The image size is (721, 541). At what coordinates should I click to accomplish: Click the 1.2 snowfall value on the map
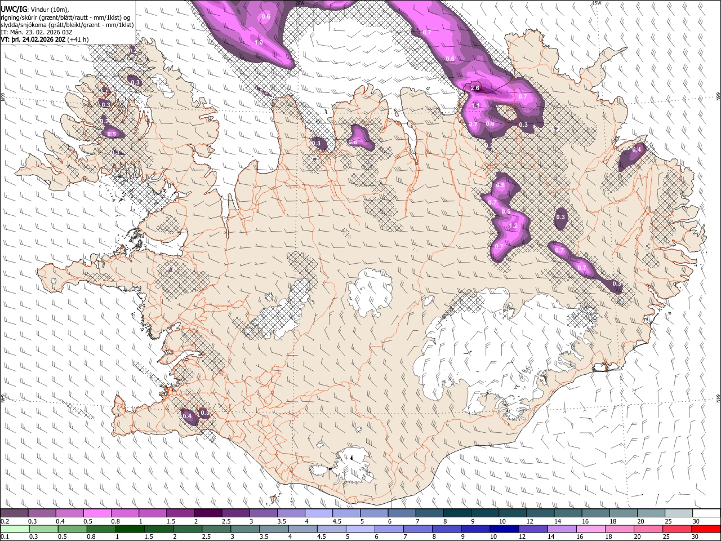tap(513, 225)
